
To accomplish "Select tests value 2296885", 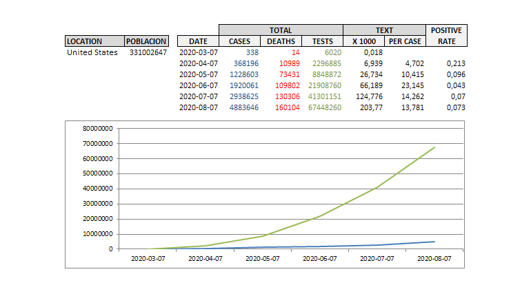I will pos(327,63).
